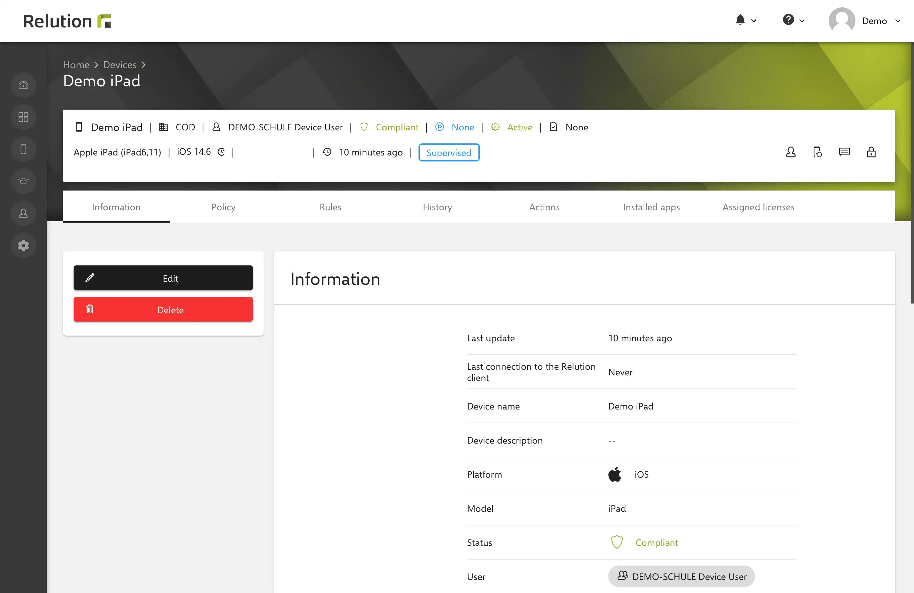The width and height of the screenshot is (914, 593).
Task: Click the blue play circle None icon
Action: coord(439,127)
